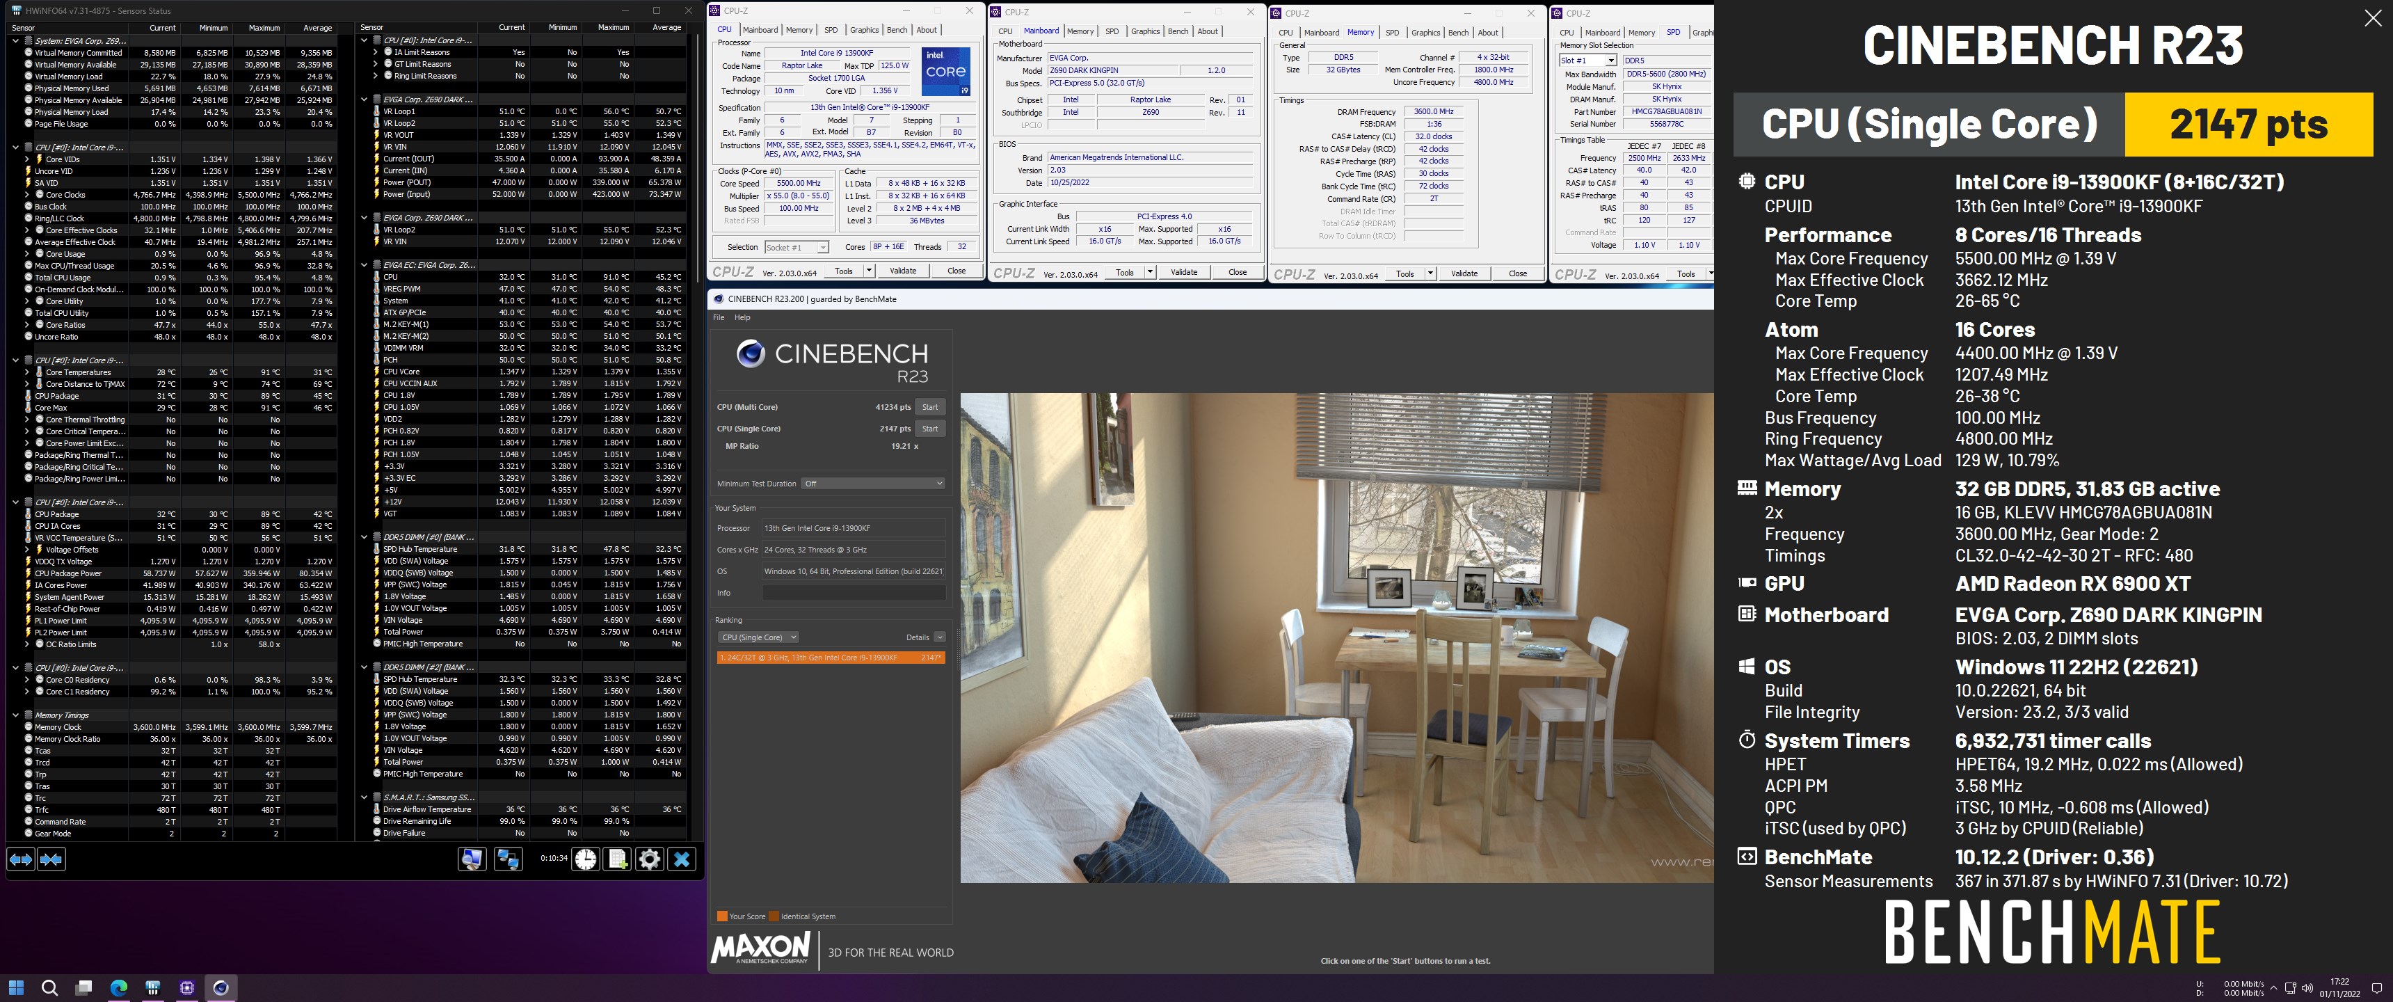The height and width of the screenshot is (1002, 2393).
Task: Click HWiNFO expand columns arrows icon
Action: [20, 860]
